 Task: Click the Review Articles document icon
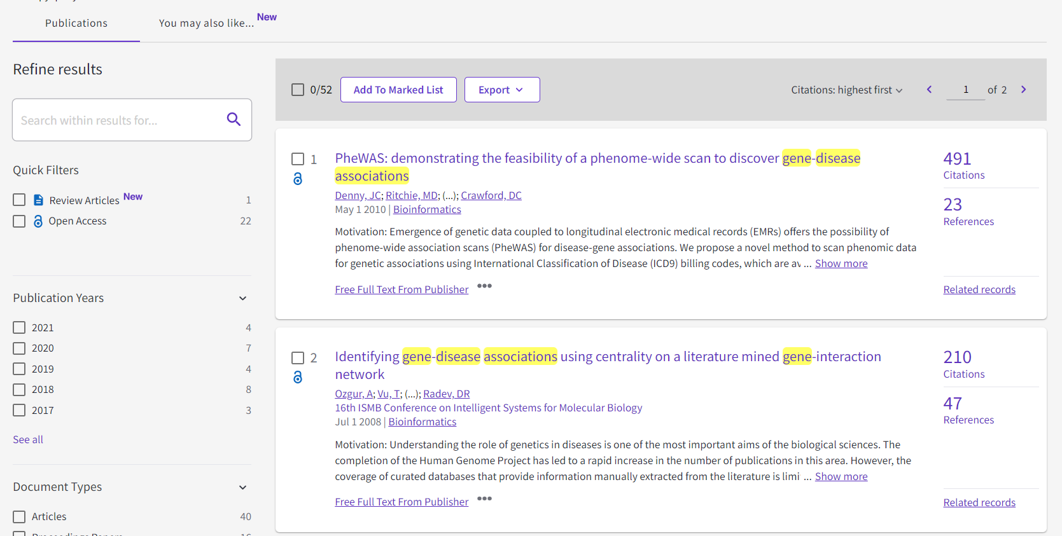click(38, 200)
